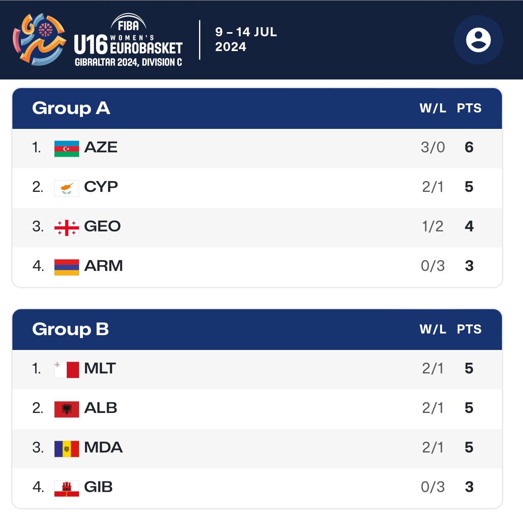The image size is (523, 527).
Task: Click the Azerbaijan flag icon
Action: click(x=66, y=148)
